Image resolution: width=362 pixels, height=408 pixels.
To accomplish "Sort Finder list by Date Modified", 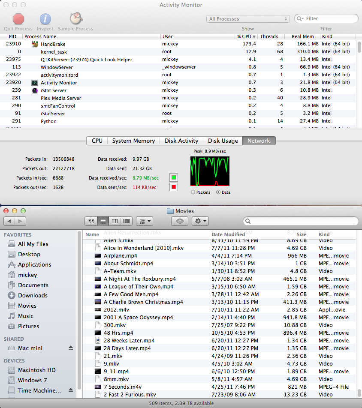I will [x=228, y=234].
